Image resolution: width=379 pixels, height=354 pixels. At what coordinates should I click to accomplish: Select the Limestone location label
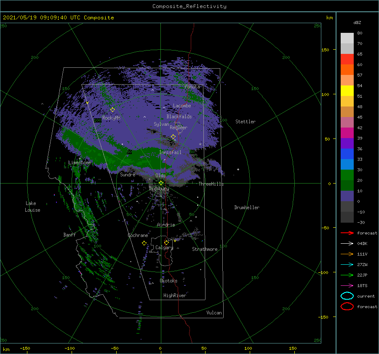click(80, 162)
